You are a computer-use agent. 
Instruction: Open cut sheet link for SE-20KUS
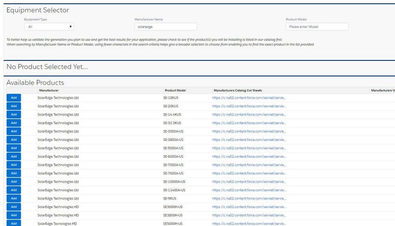(249, 106)
